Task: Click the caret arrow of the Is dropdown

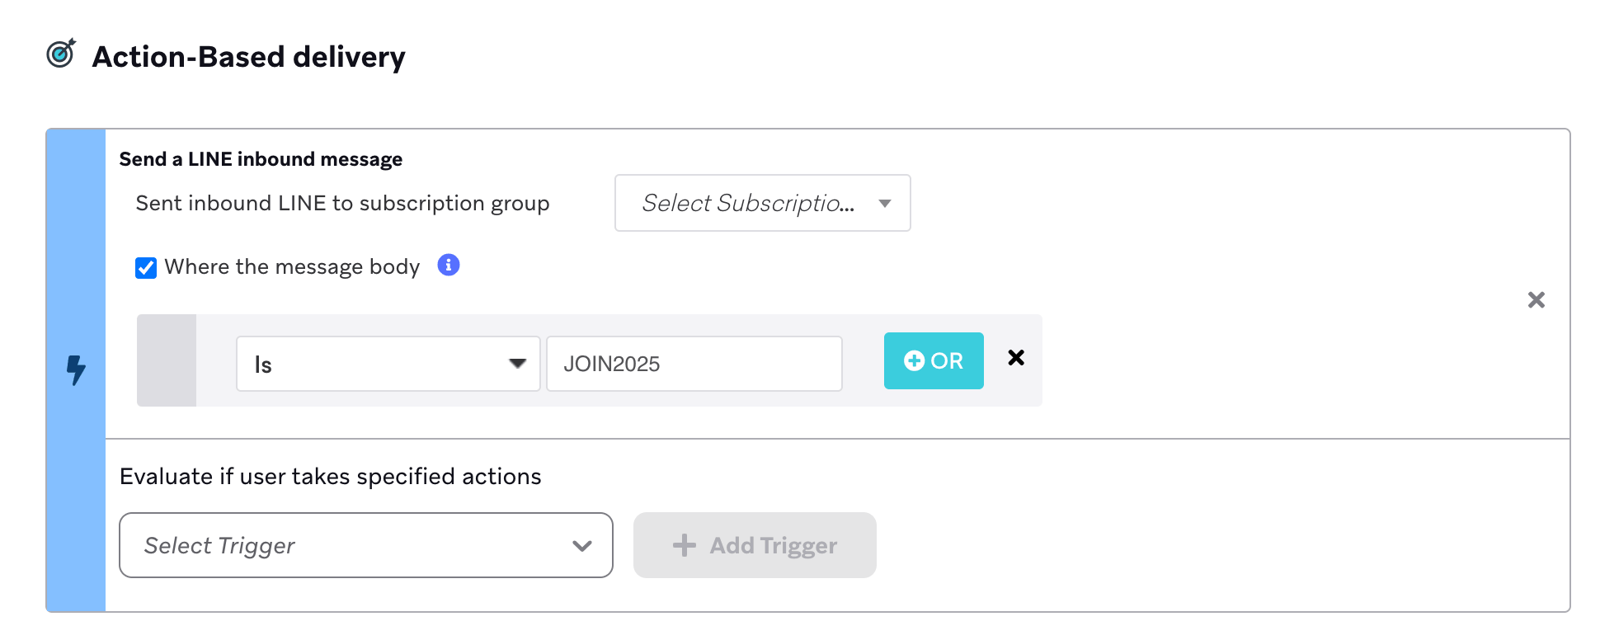Action: pyautogui.click(x=518, y=364)
